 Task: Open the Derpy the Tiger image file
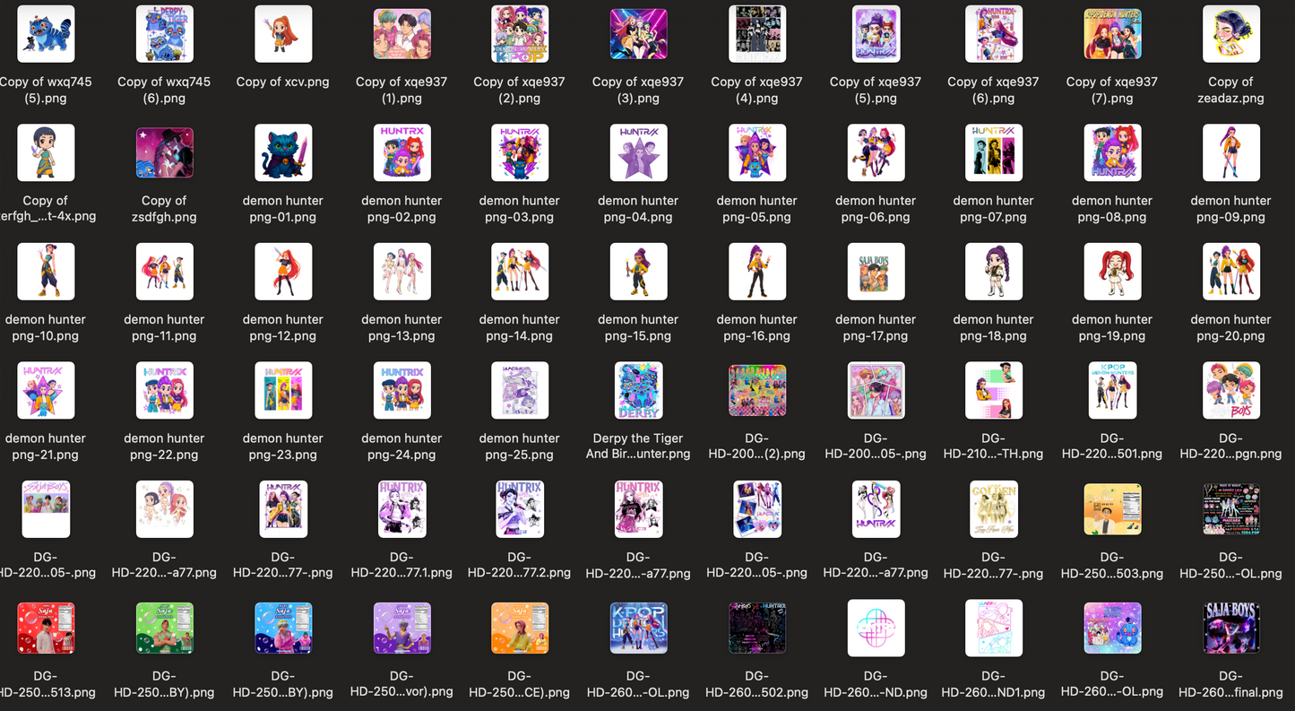pos(638,390)
